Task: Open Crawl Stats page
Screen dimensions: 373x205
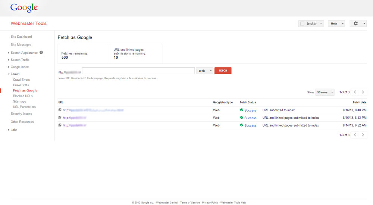Action: pos(21,85)
